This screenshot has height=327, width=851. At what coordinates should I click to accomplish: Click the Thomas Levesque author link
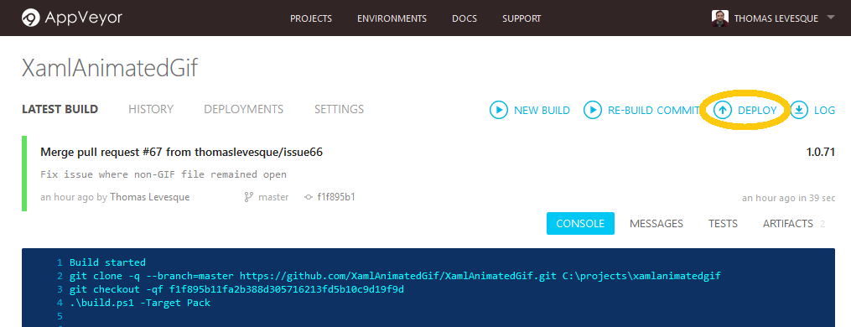(150, 197)
